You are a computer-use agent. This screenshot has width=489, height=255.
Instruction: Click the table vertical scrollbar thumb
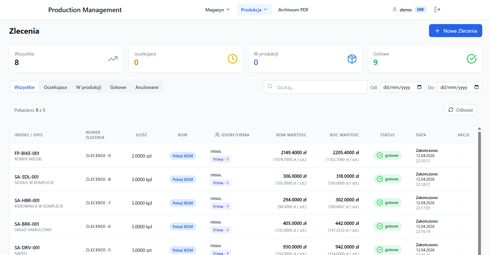click(x=480, y=193)
